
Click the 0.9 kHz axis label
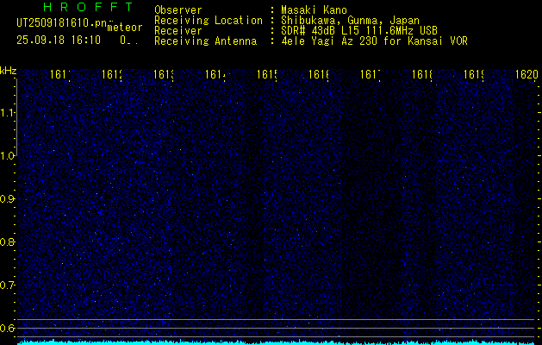(8, 199)
